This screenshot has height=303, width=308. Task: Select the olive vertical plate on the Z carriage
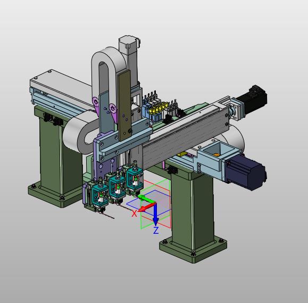124,105
